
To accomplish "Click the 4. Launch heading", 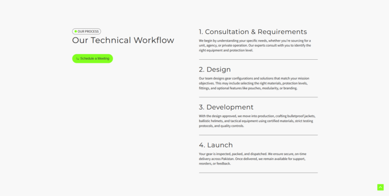I will pos(216,145).
